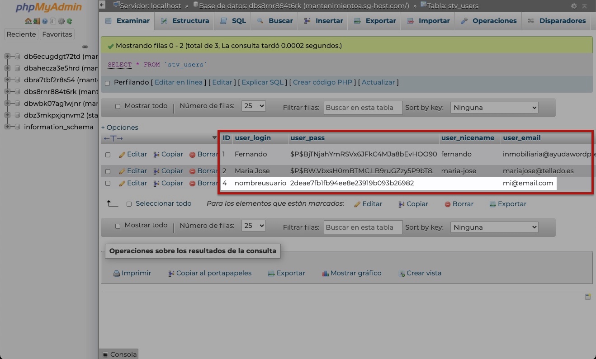596x359 pixels.
Task: Click the Buscar en esta tabla filter field
Action: click(363, 107)
